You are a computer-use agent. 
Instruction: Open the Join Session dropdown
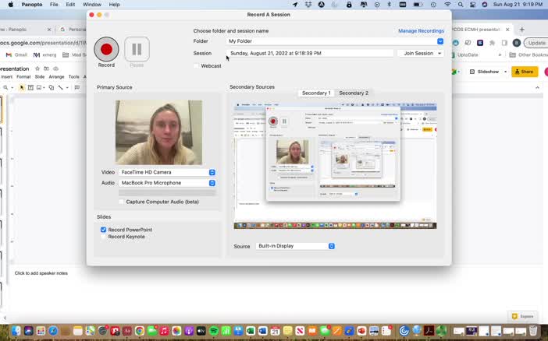click(x=421, y=54)
